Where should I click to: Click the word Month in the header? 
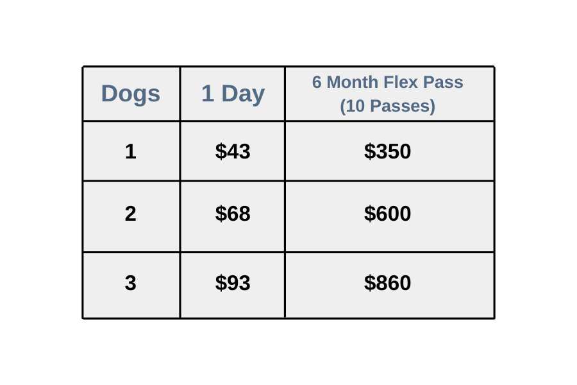click(x=353, y=82)
